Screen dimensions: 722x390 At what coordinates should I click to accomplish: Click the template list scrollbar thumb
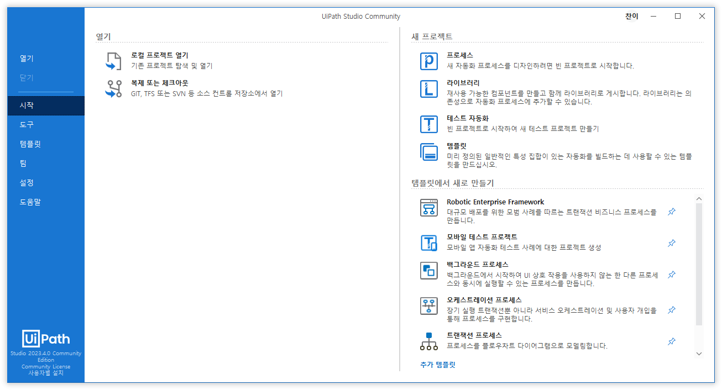click(699, 264)
